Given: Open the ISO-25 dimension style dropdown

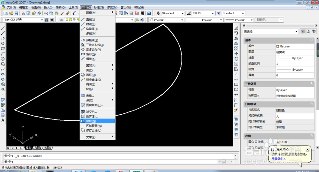Looking at the screenshot, I should pos(213,13).
